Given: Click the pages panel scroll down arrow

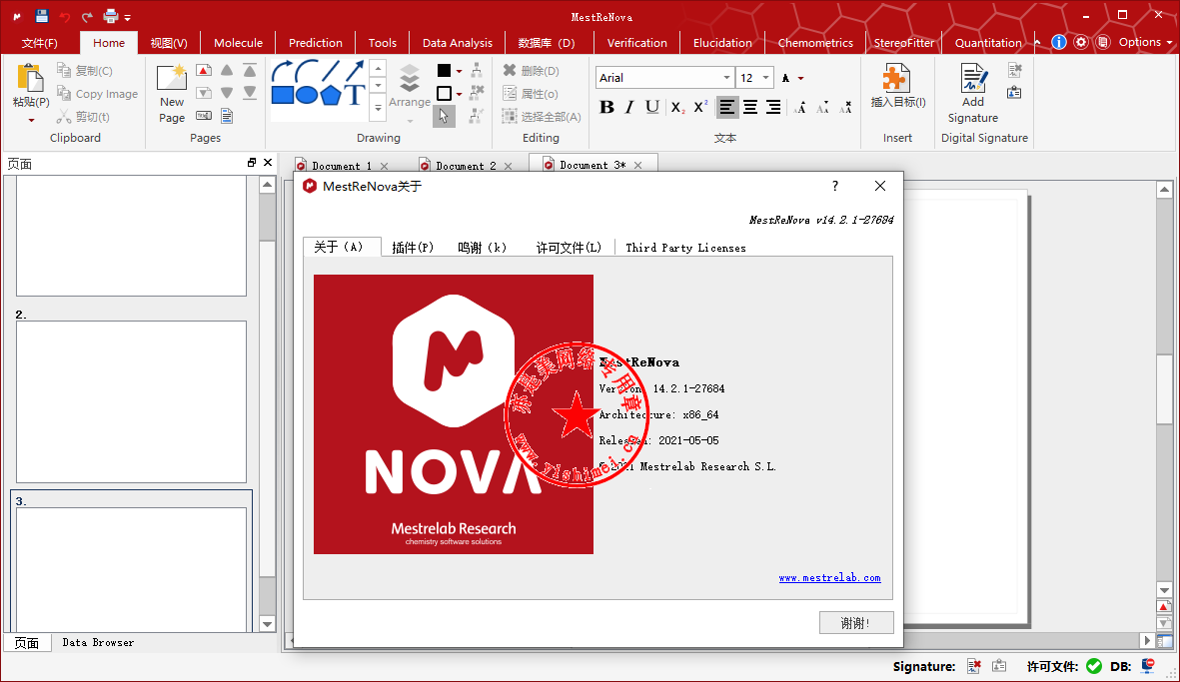Looking at the screenshot, I should [x=267, y=623].
